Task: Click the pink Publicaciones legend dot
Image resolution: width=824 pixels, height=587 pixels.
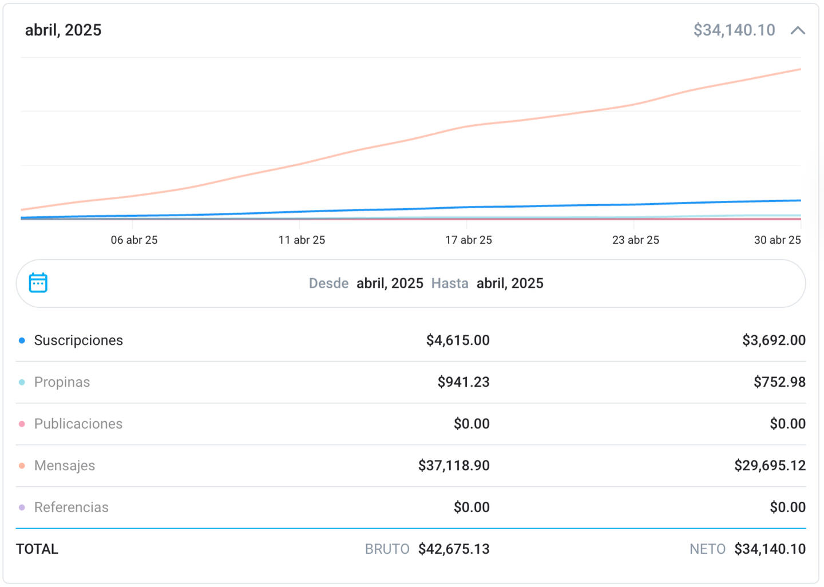Action: click(22, 424)
